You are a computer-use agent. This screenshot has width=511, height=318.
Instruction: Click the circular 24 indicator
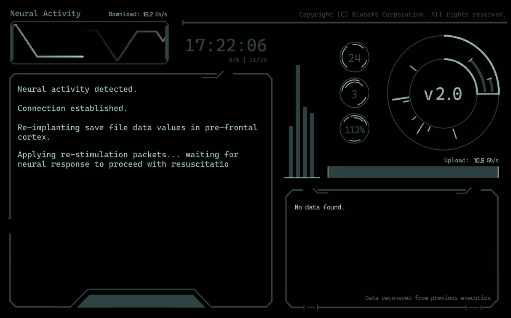354,57
